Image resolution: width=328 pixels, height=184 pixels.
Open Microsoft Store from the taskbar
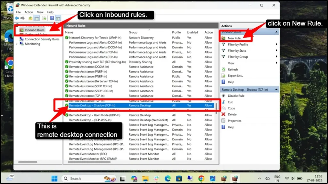tap(179, 179)
